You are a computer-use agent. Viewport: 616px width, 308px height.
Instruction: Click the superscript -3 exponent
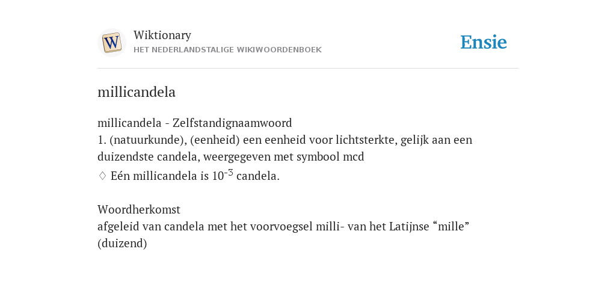(x=229, y=173)
